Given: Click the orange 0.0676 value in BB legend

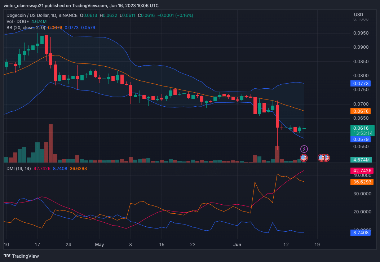Looking at the screenshot, I should pos(55,28).
